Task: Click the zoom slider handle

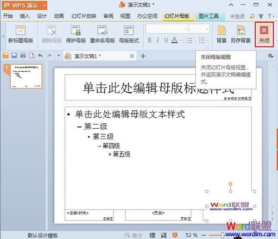Action: (x=222, y=235)
